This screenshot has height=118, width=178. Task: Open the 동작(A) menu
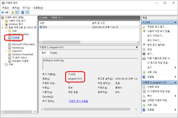[x=16, y=8]
